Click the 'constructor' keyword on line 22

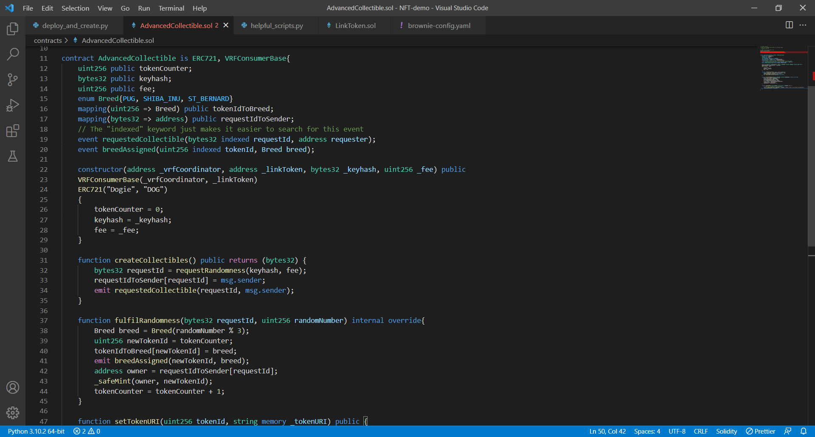101,169
